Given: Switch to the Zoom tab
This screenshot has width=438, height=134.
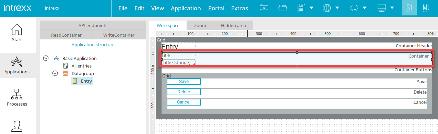Looking at the screenshot, I should pos(200,25).
